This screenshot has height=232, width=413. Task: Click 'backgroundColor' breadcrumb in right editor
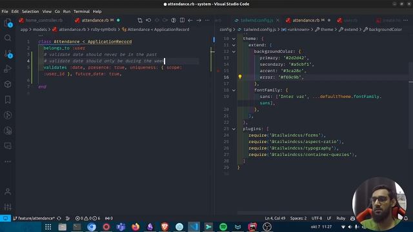(x=385, y=30)
